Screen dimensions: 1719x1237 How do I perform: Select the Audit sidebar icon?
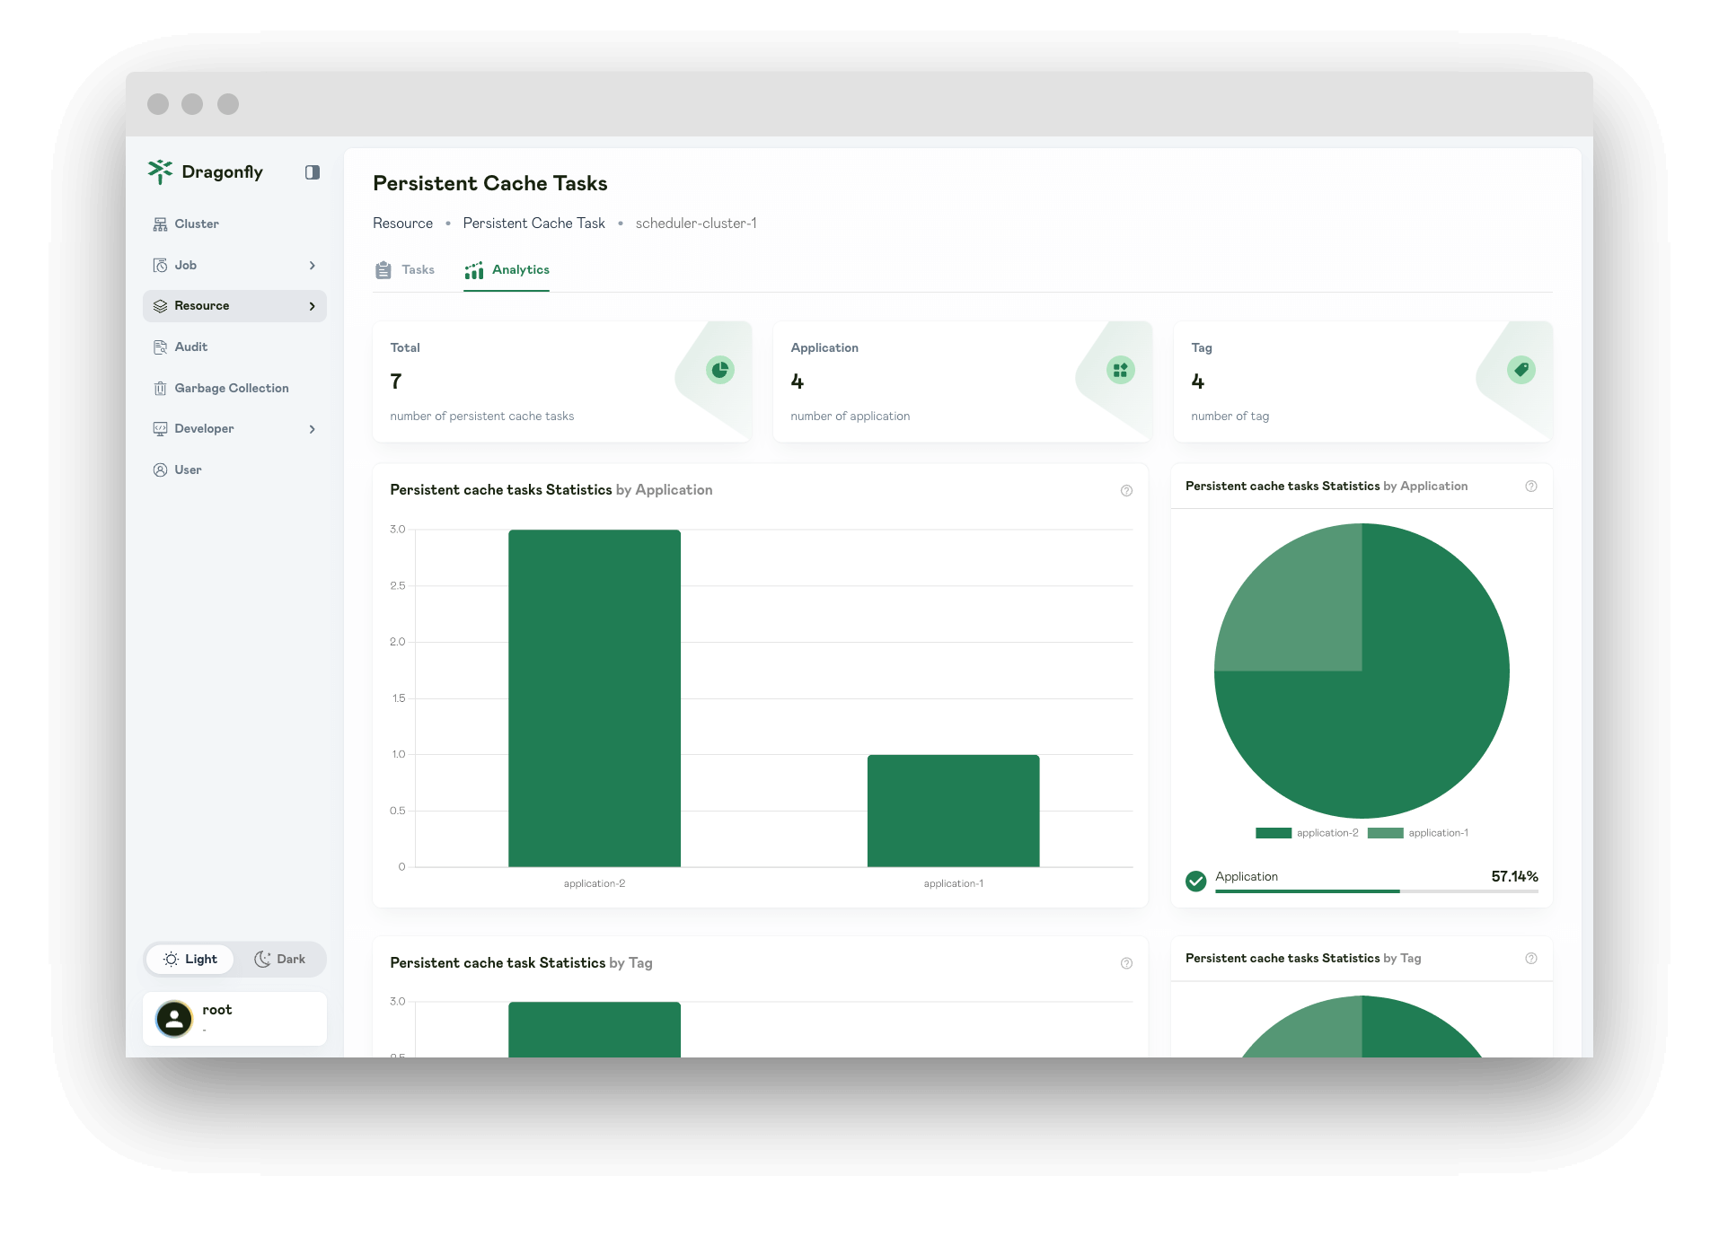point(160,347)
